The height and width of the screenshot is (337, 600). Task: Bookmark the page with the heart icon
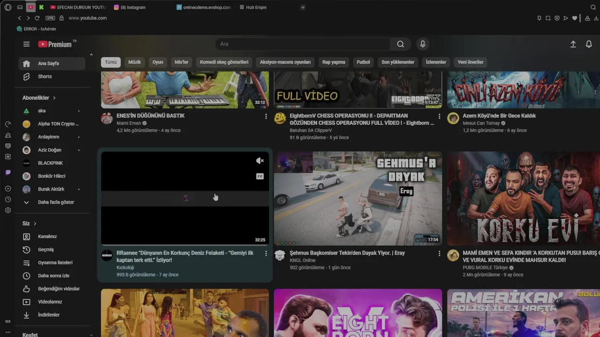[x=575, y=18]
